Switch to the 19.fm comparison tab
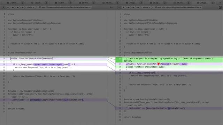This screenshot has height=125, width=223. pos(85,3)
